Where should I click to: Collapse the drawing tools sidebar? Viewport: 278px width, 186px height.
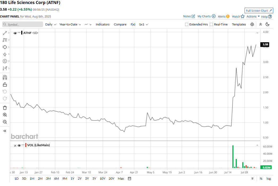5,131
